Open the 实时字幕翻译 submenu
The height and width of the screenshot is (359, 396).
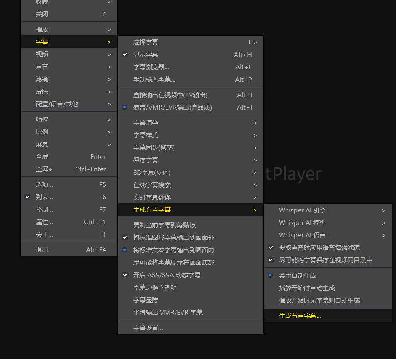click(x=152, y=198)
